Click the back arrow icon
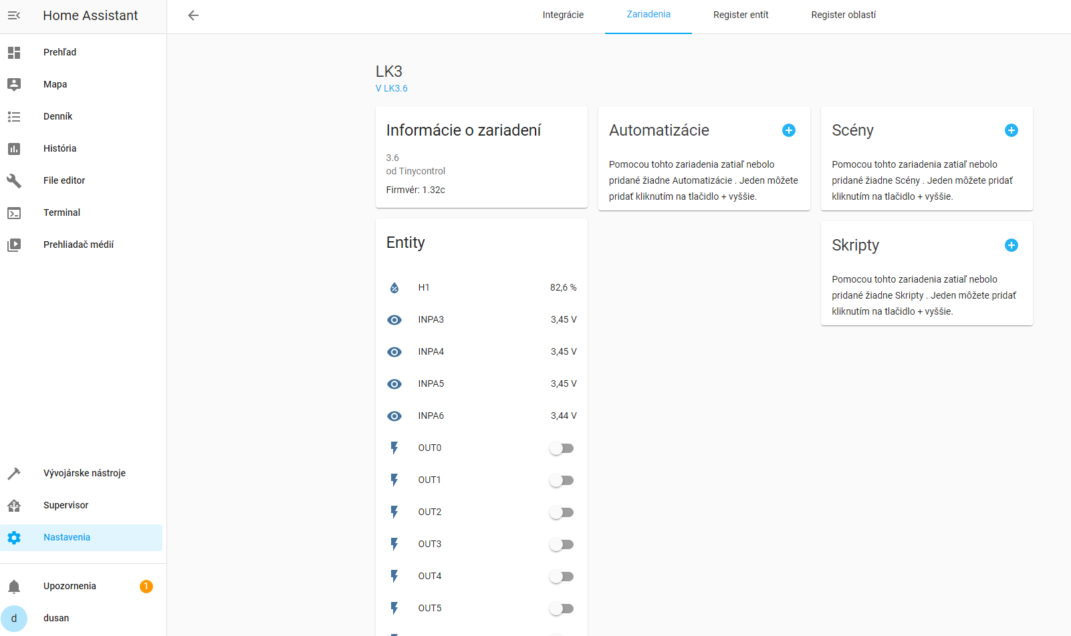1071x636 pixels. pos(193,15)
